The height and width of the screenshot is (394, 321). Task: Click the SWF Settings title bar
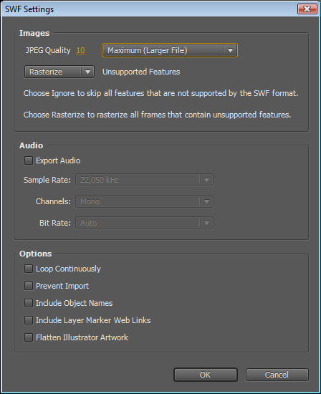150,9
